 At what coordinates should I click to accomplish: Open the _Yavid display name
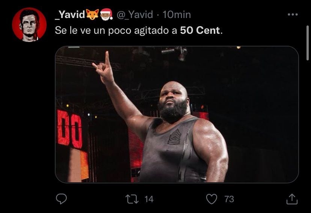[70, 15]
